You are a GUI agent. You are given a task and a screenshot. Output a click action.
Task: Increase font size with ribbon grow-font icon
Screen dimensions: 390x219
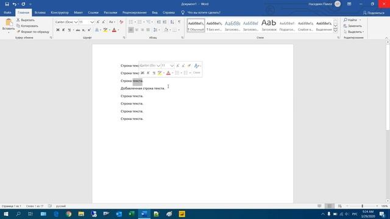point(98,22)
